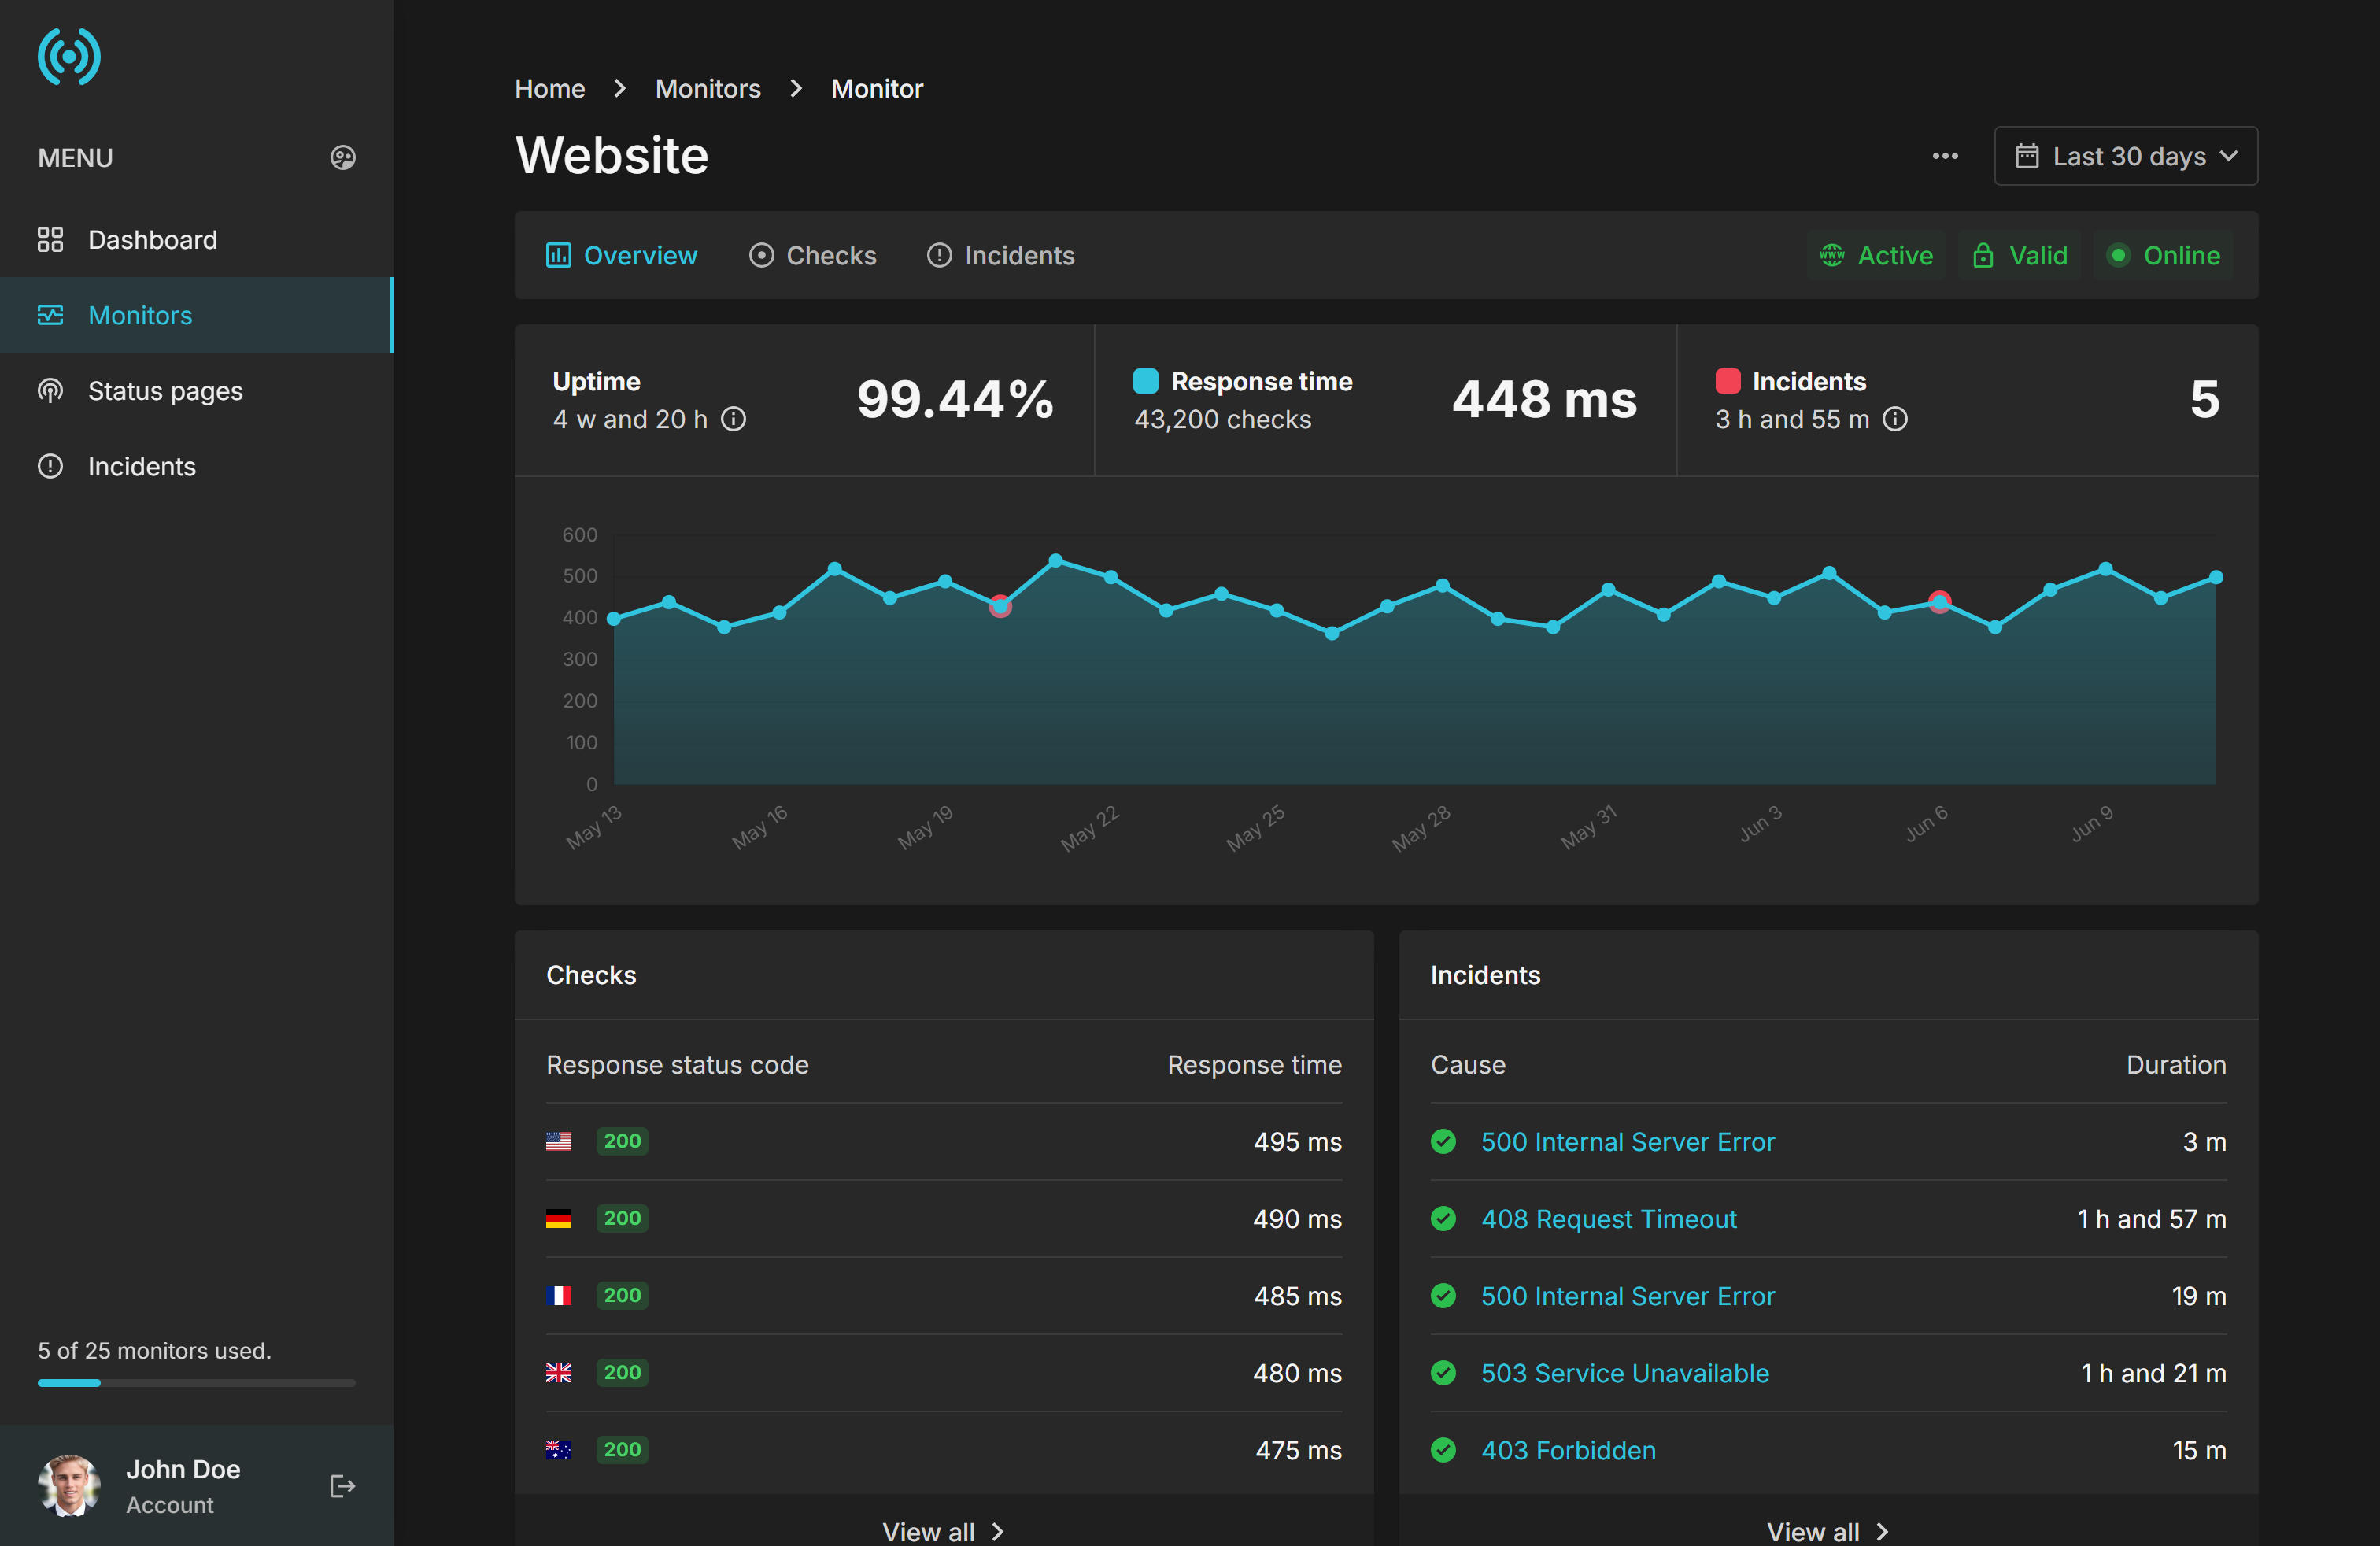Click the info icon beside Incidents duration

tap(1895, 419)
